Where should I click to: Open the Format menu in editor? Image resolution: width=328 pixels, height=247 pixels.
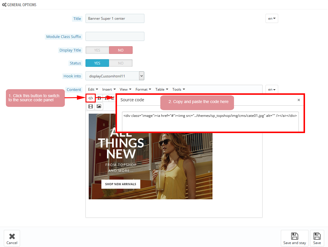pos(143,89)
